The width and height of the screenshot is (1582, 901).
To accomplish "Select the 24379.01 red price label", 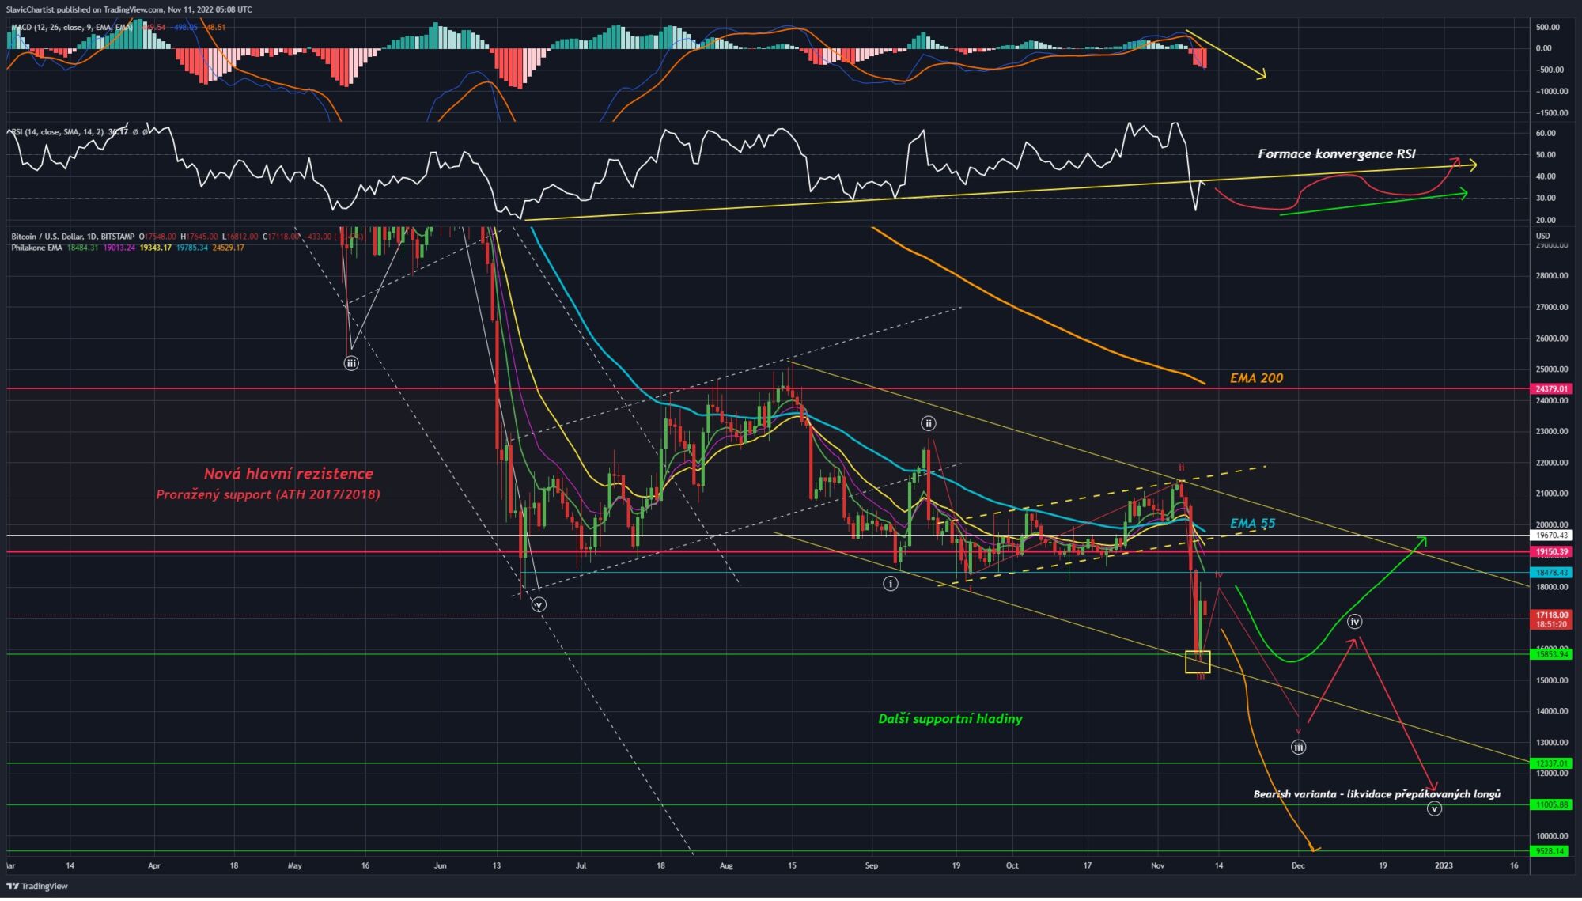I will tap(1551, 388).
